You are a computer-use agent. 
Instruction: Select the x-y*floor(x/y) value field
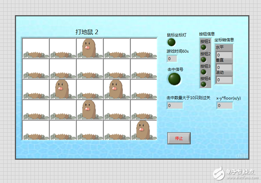(225, 106)
